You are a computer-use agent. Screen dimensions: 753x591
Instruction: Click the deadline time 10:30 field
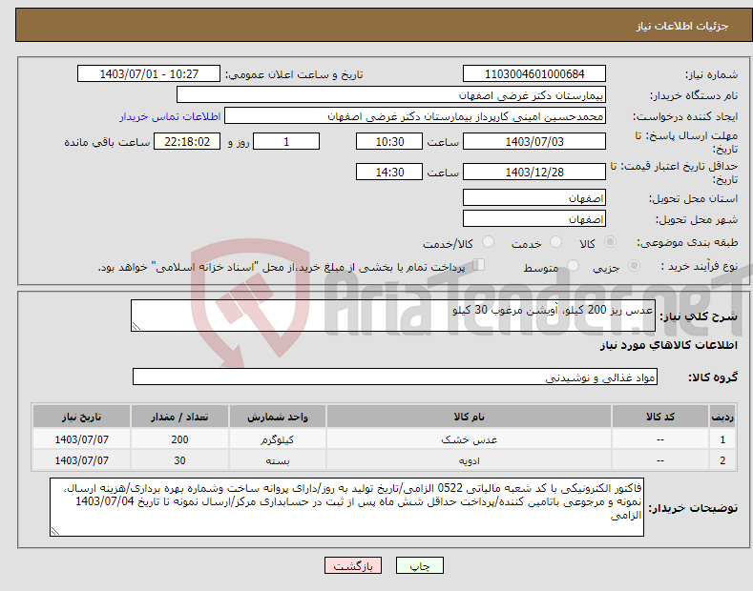click(x=389, y=141)
